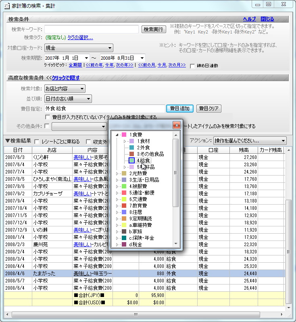Screen dimensions: 296x322
Task: Click the 次の月>> quick pick link
Action: [177, 65]
